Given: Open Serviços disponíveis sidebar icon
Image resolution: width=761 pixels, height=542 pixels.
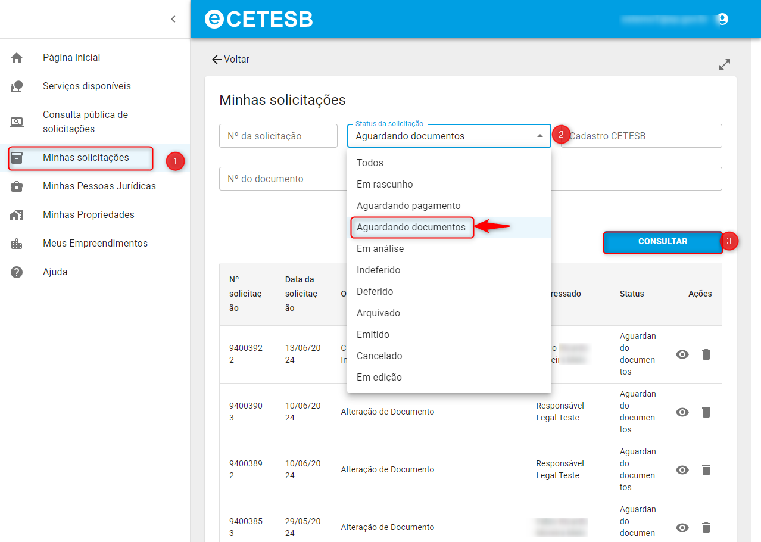Looking at the screenshot, I should pyautogui.click(x=17, y=86).
